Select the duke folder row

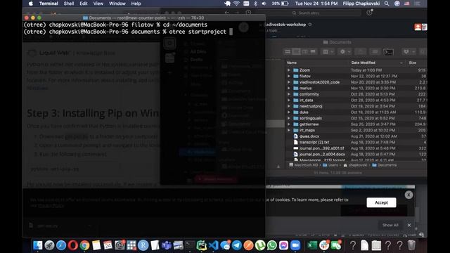tap(356, 112)
